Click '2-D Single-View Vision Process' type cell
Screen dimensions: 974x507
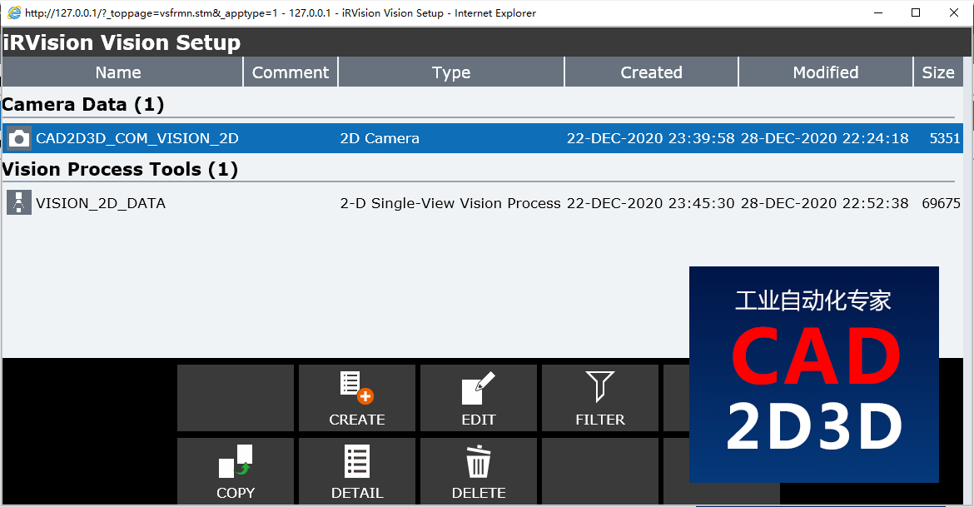(x=450, y=203)
